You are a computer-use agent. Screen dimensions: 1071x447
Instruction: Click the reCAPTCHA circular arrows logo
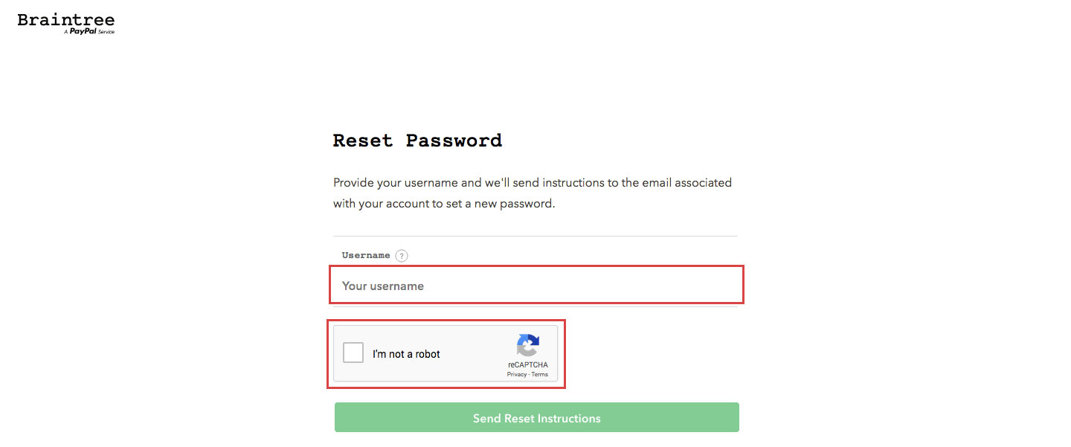(528, 346)
